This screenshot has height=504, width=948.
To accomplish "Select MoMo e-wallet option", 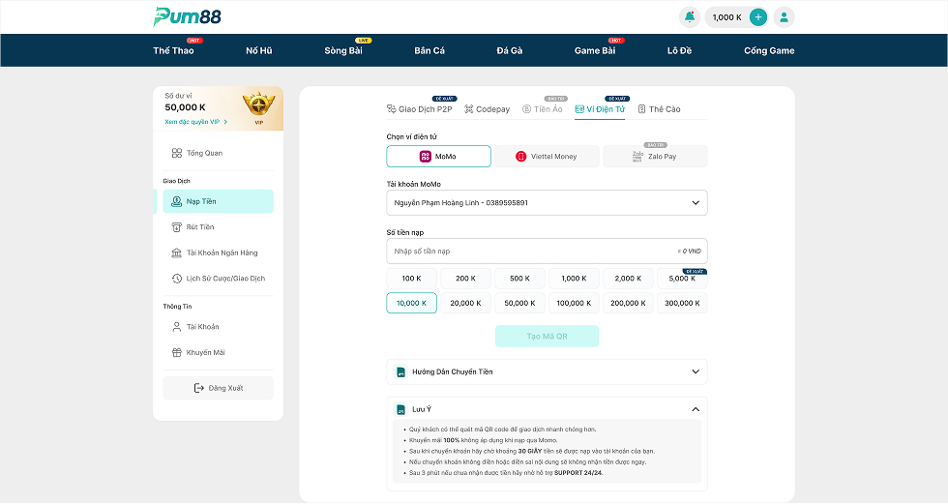I will [x=438, y=157].
